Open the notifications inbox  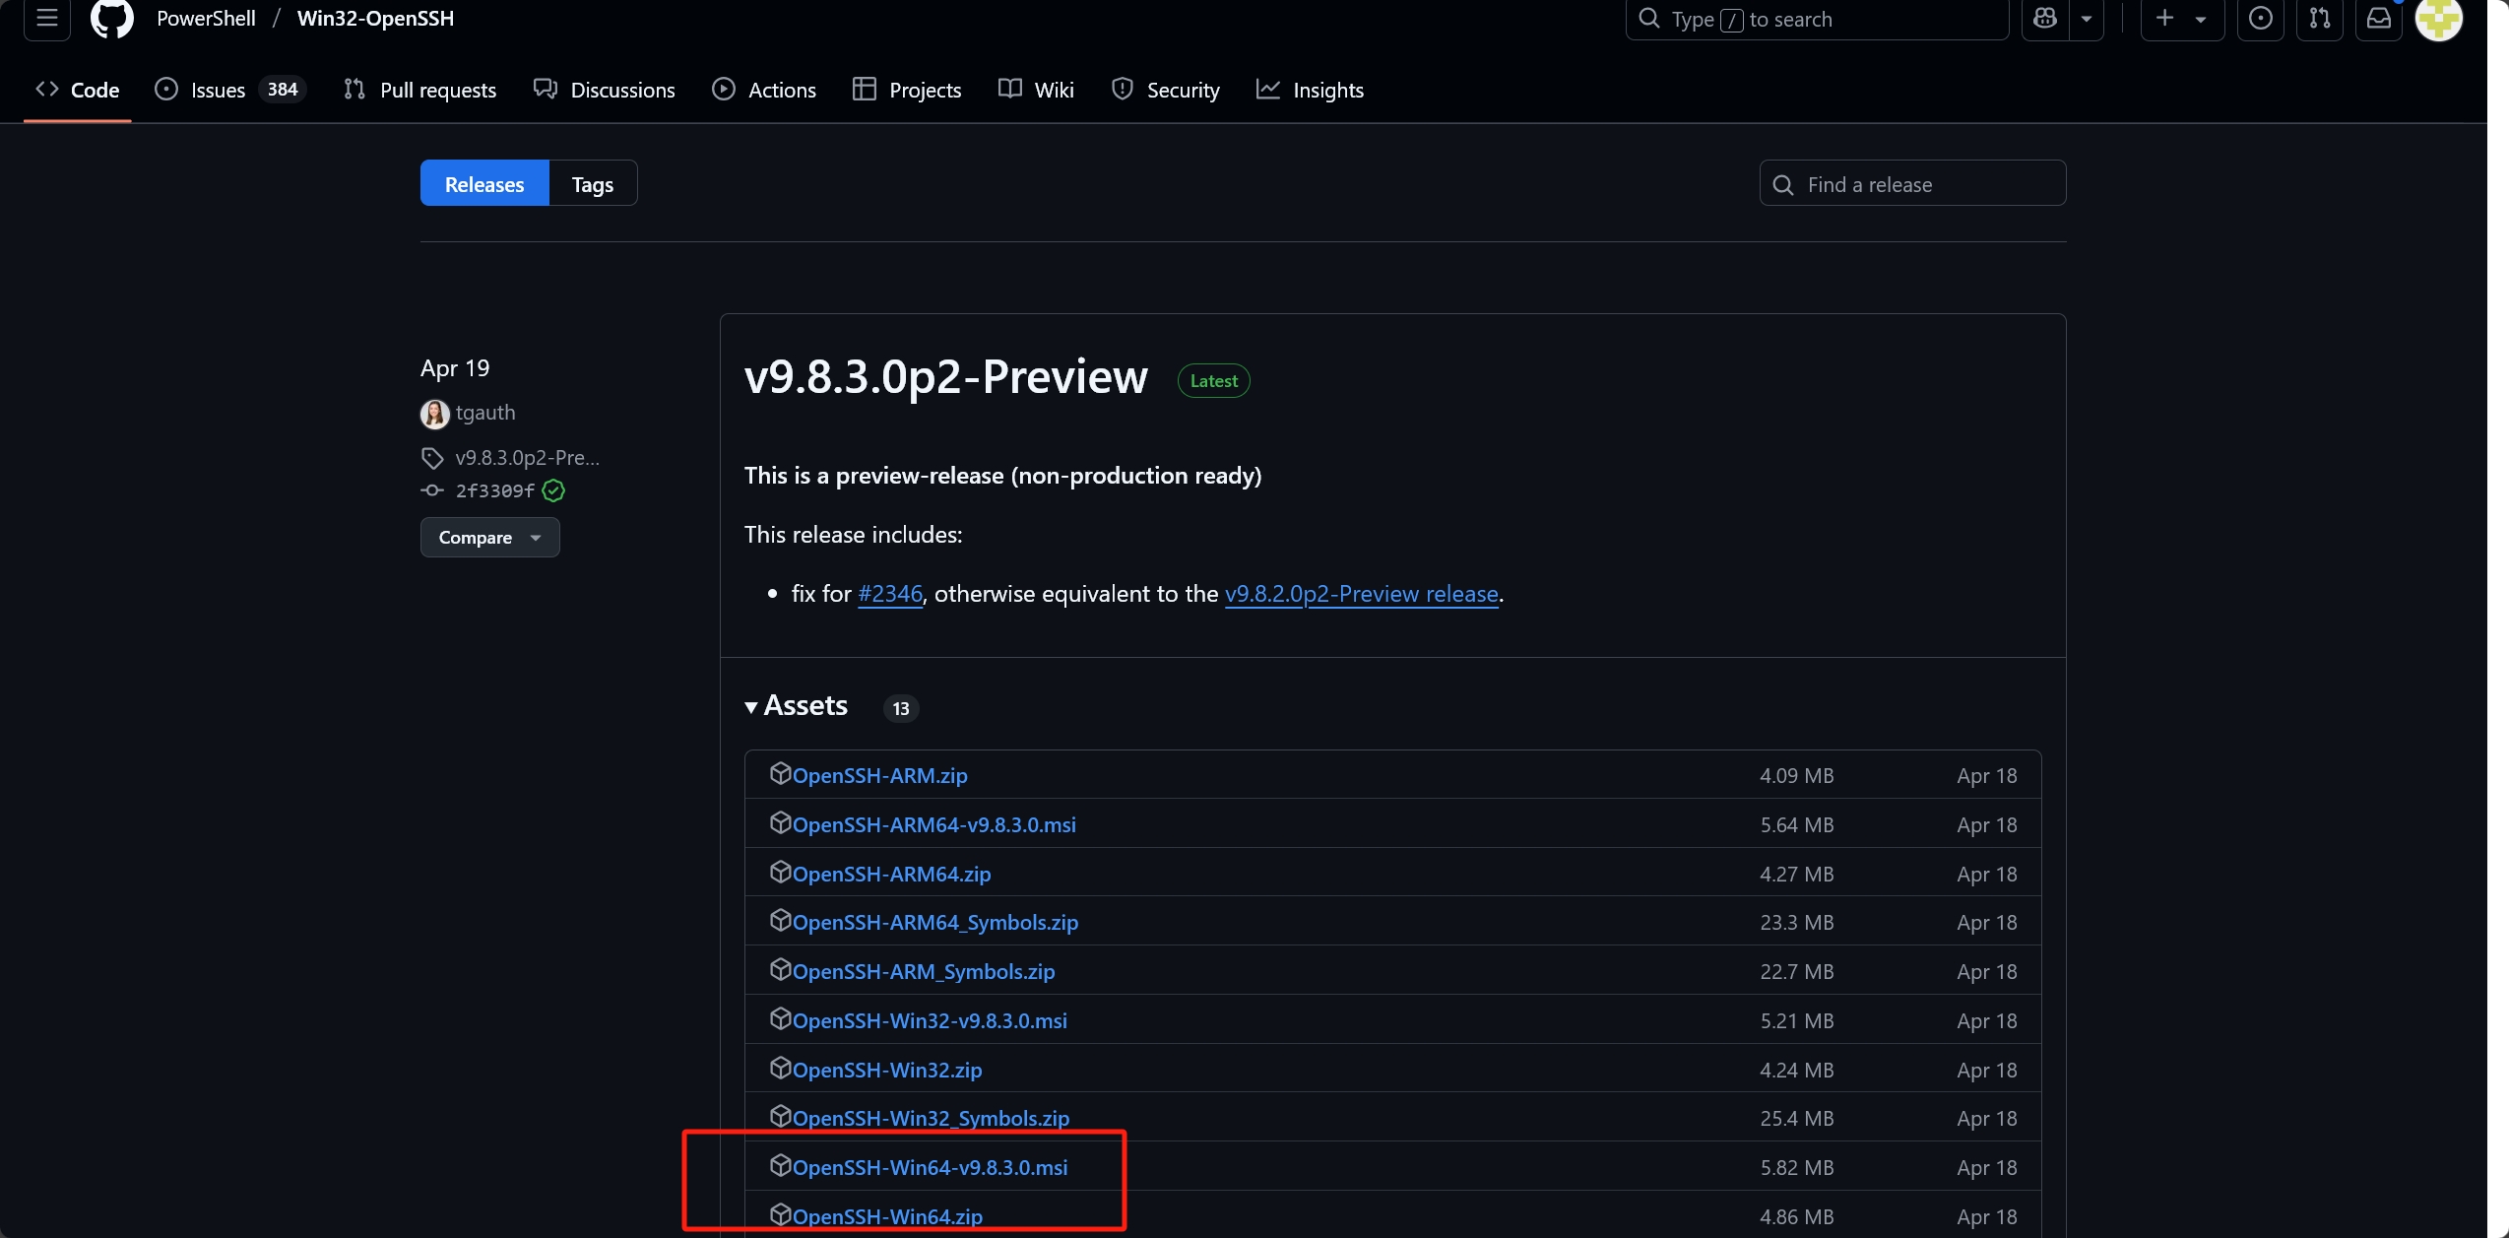tap(2379, 19)
